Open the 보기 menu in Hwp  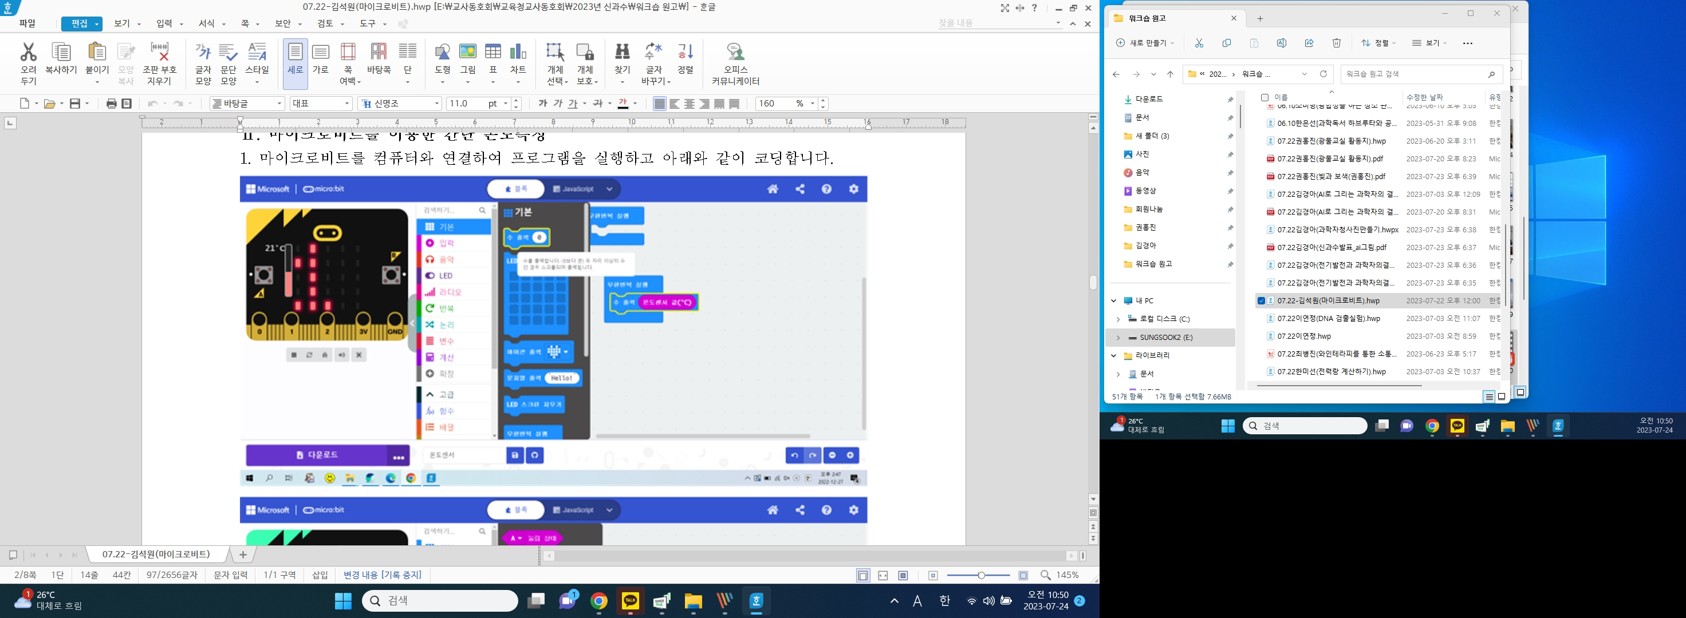coord(122,23)
